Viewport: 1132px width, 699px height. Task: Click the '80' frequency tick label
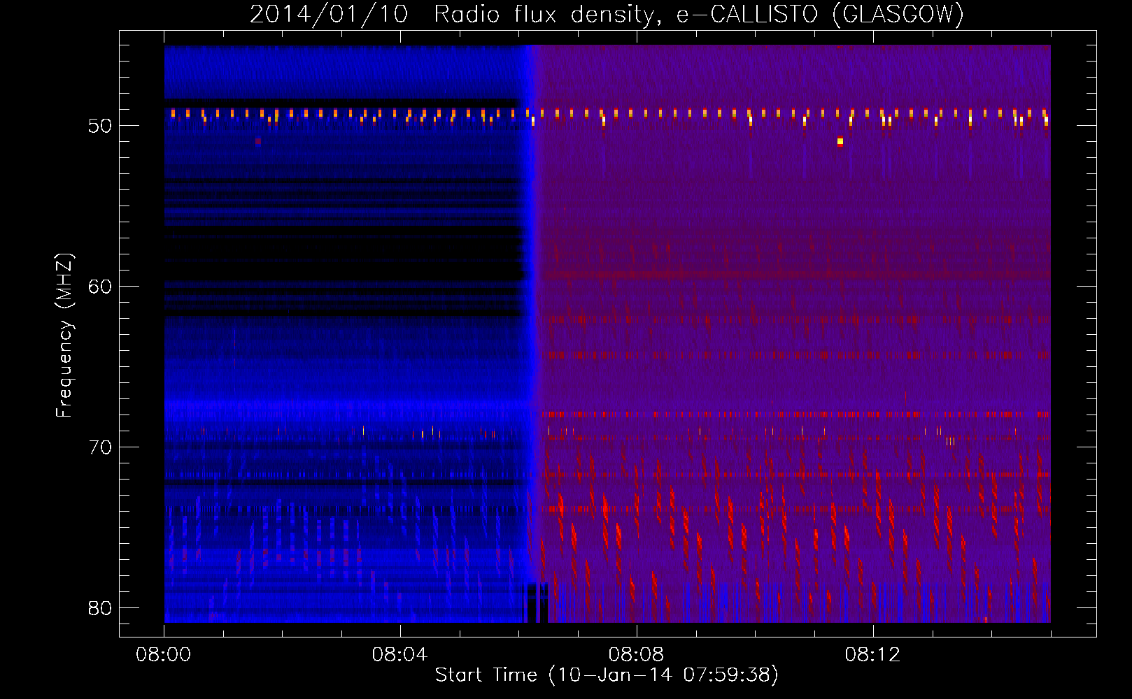(100, 608)
